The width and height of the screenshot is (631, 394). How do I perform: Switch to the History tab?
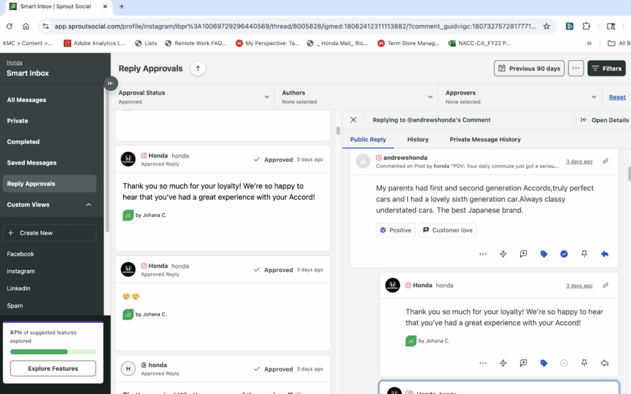[x=418, y=140]
